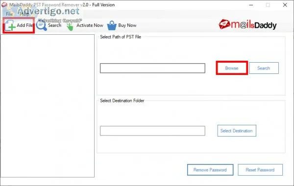Choose Activate Now in the toolbar
This screenshot has width=294, height=186.
90,25
